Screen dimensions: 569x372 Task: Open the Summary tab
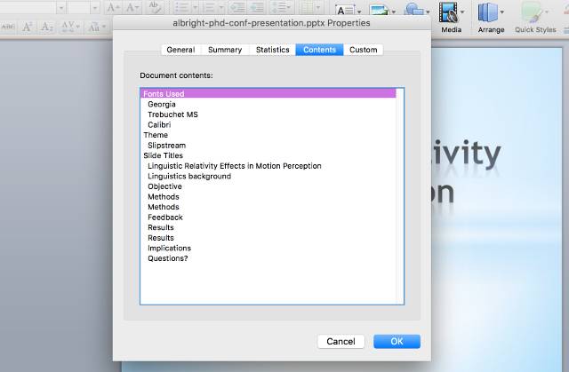(225, 50)
